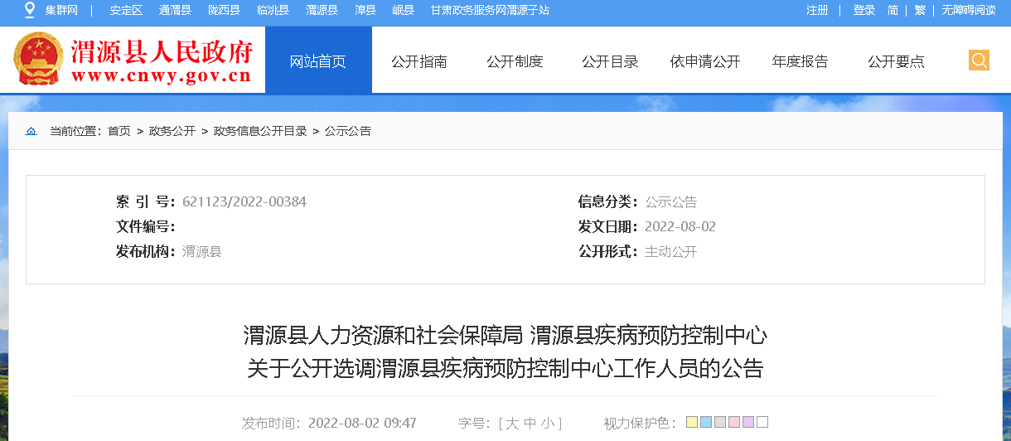Set font size to small (小)
Screen dimensions: 1011x441
coord(548,424)
